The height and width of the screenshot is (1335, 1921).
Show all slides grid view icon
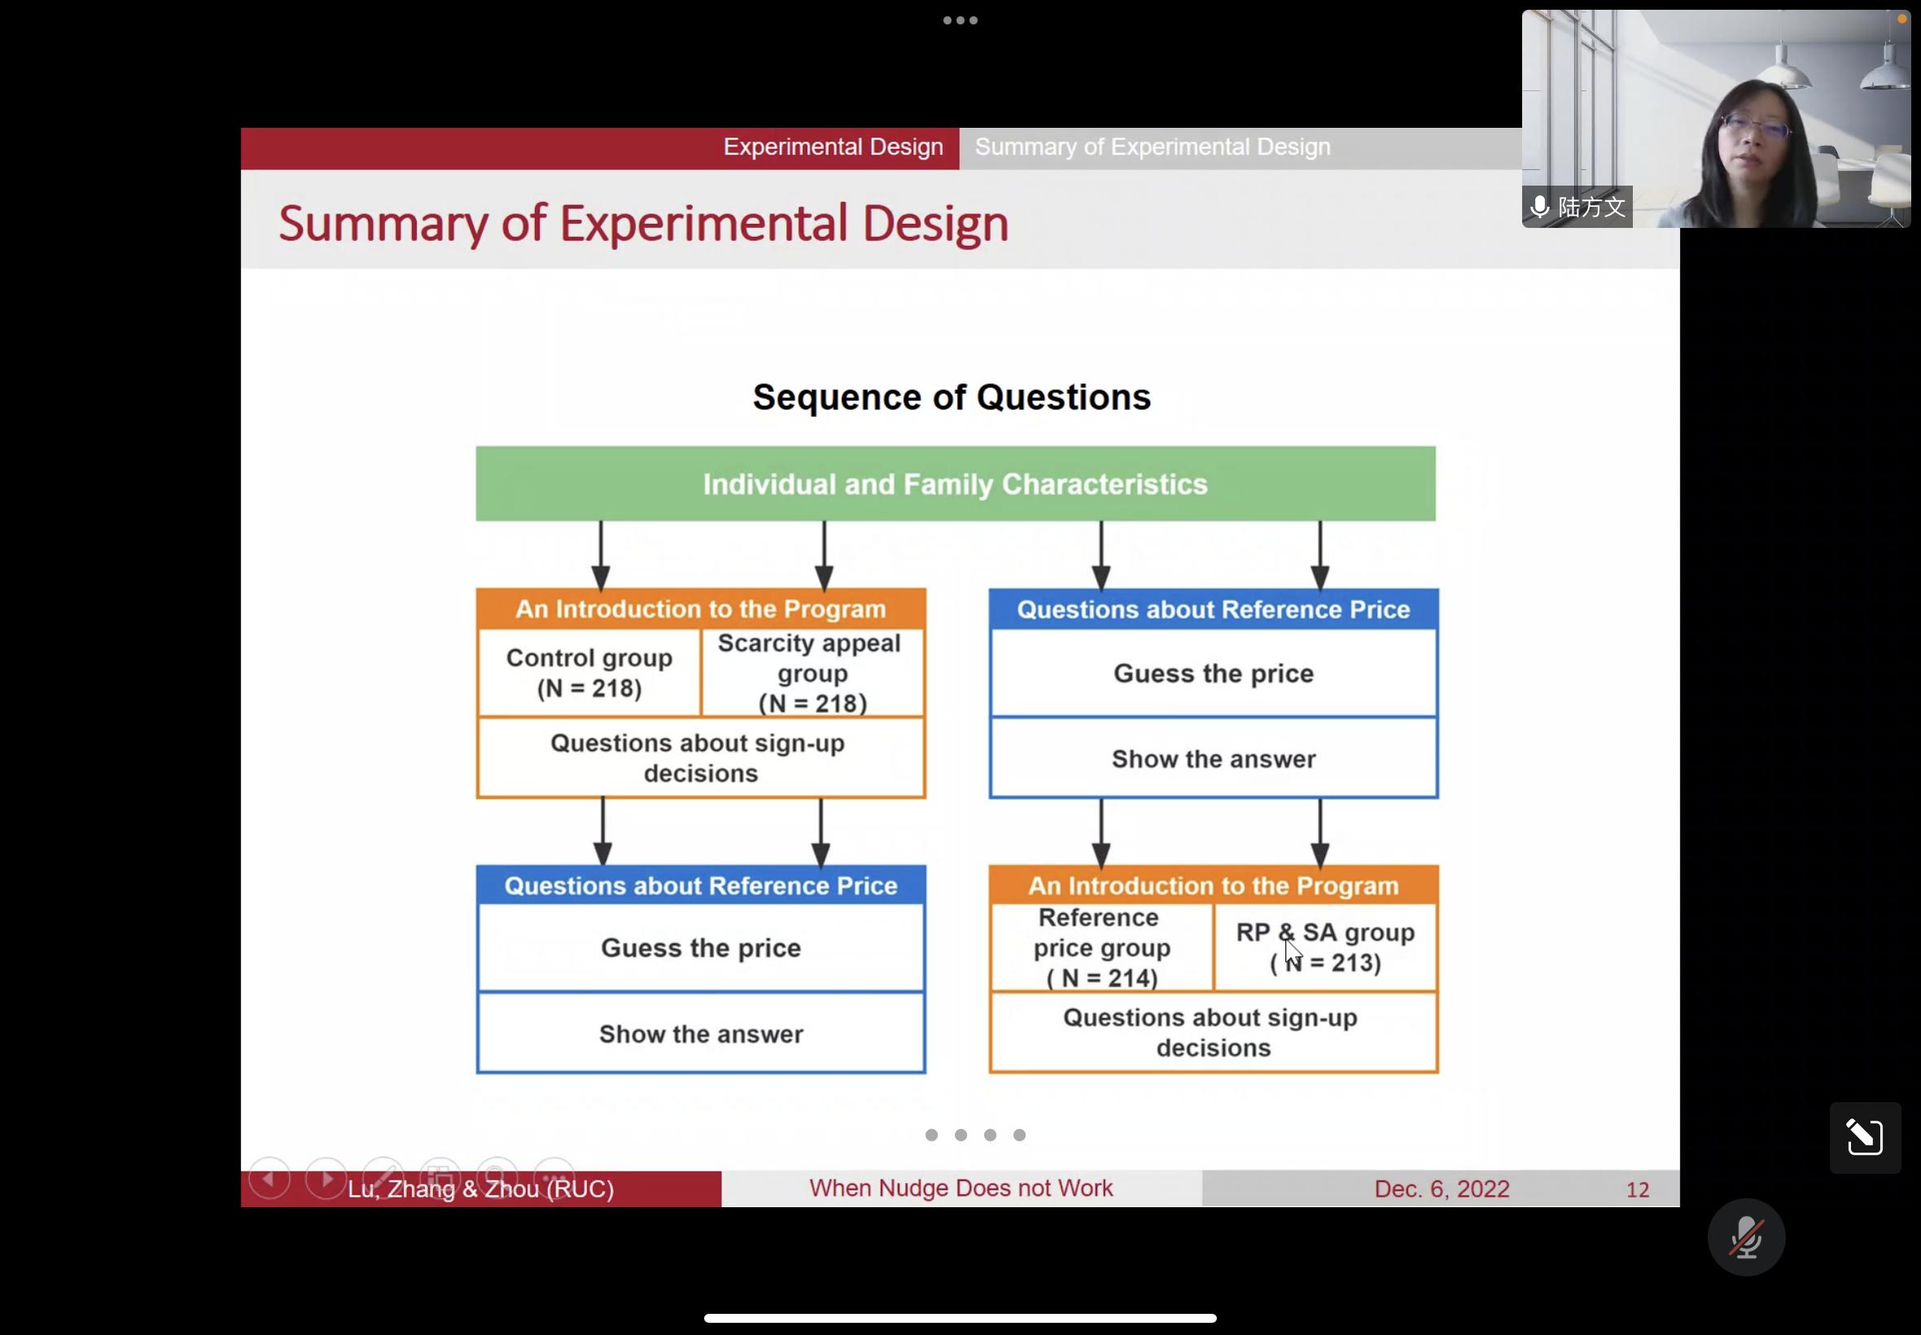click(x=440, y=1178)
